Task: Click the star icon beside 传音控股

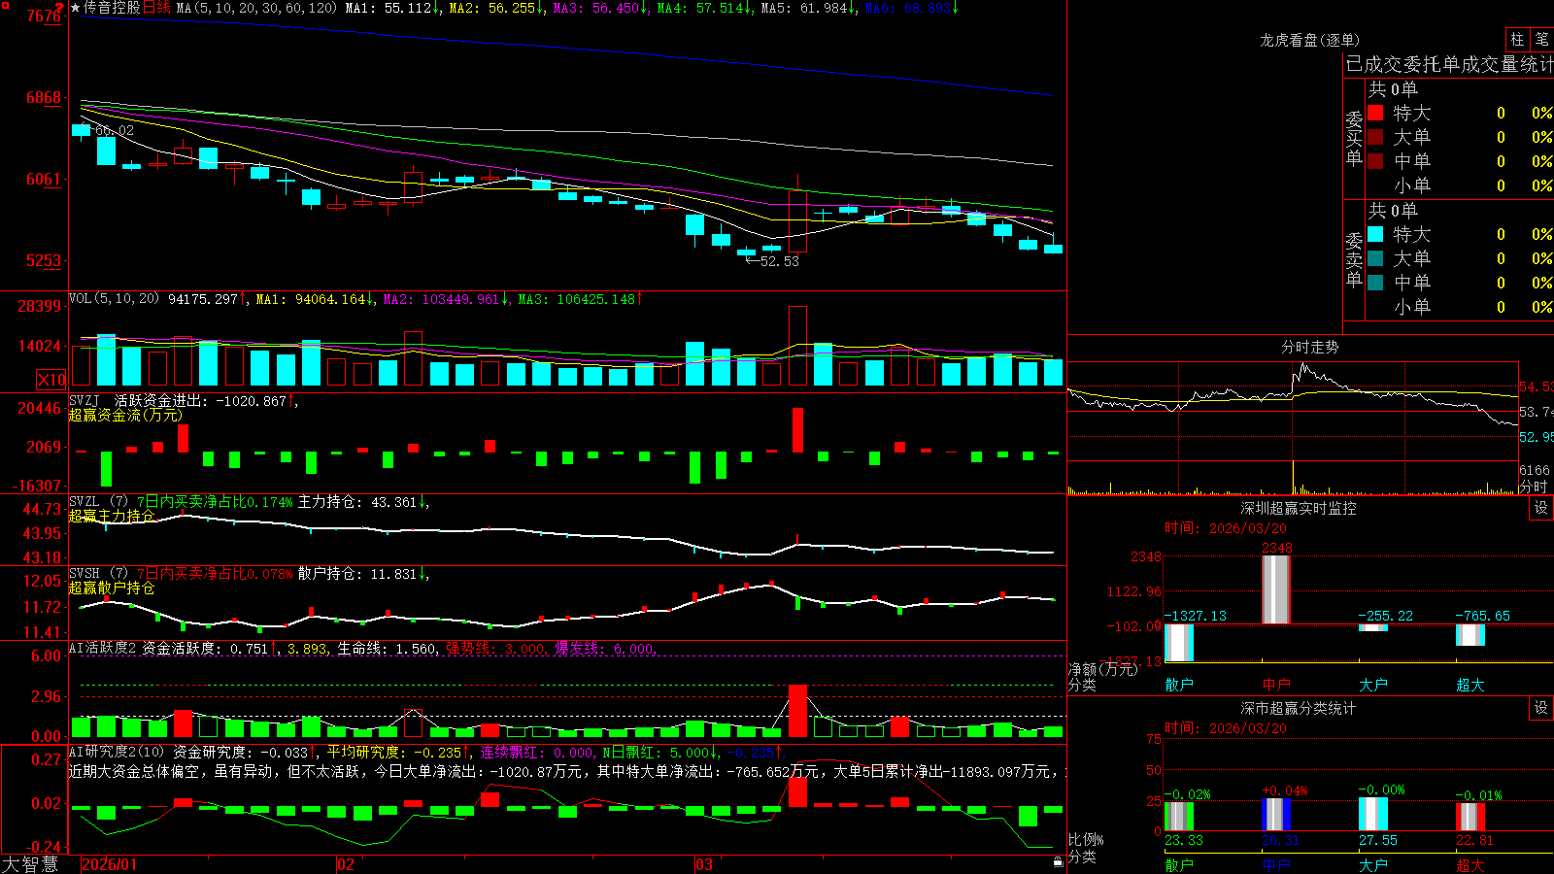Action: pyautogui.click(x=75, y=8)
